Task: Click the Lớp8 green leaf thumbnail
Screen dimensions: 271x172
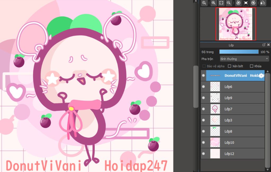Action: click(x=215, y=131)
